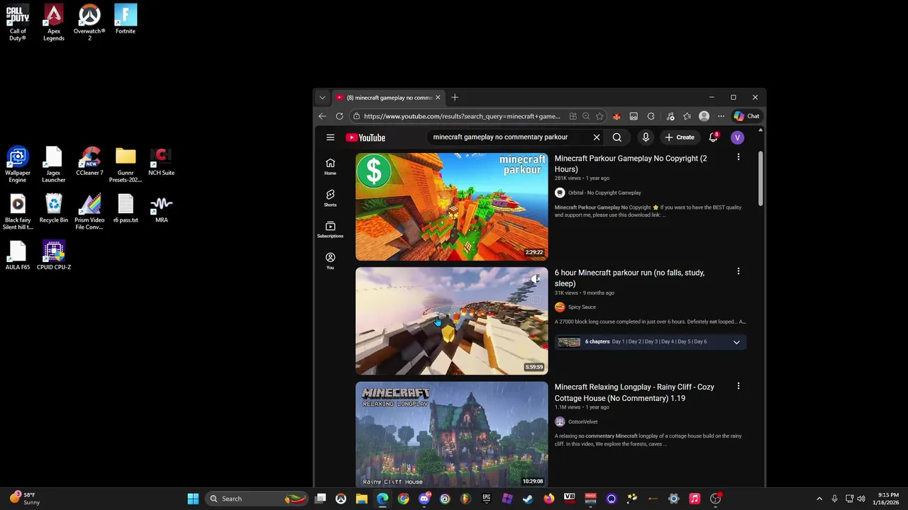Visit Orbital - No Copyright Gameplay channel

pyautogui.click(x=604, y=193)
